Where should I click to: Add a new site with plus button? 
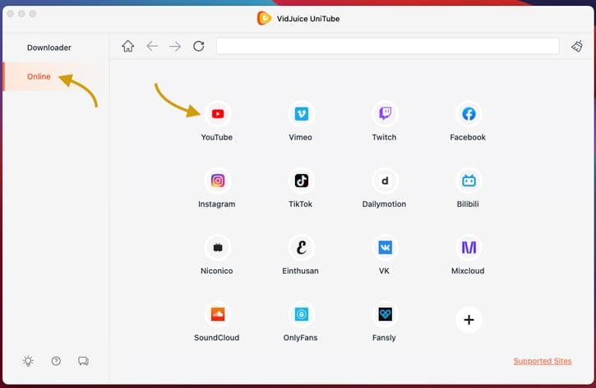click(x=469, y=320)
